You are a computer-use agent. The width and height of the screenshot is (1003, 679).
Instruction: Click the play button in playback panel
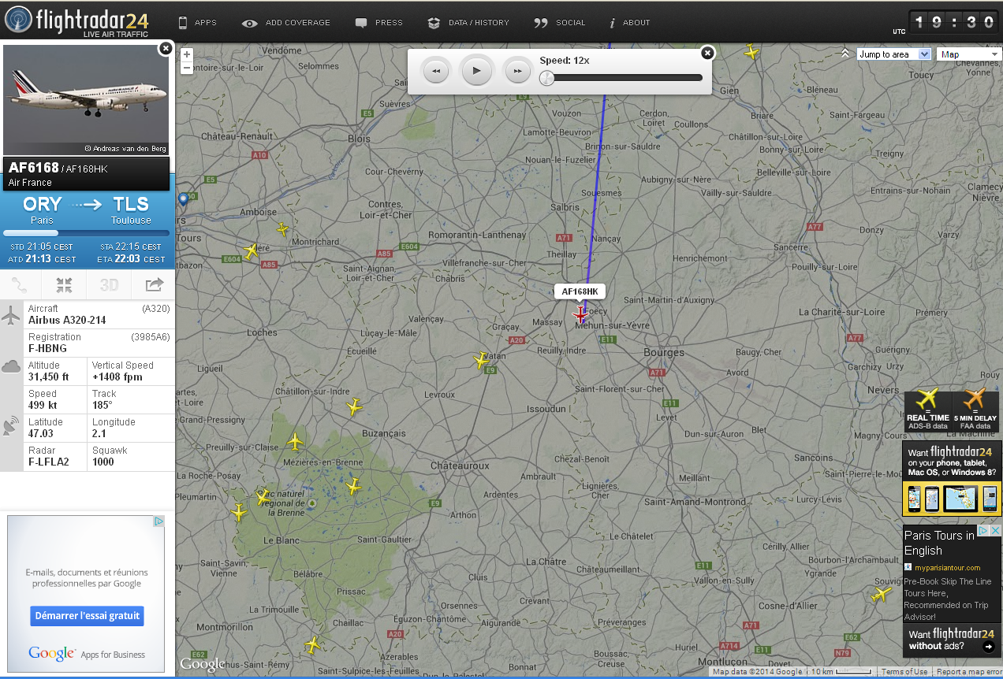coord(476,71)
